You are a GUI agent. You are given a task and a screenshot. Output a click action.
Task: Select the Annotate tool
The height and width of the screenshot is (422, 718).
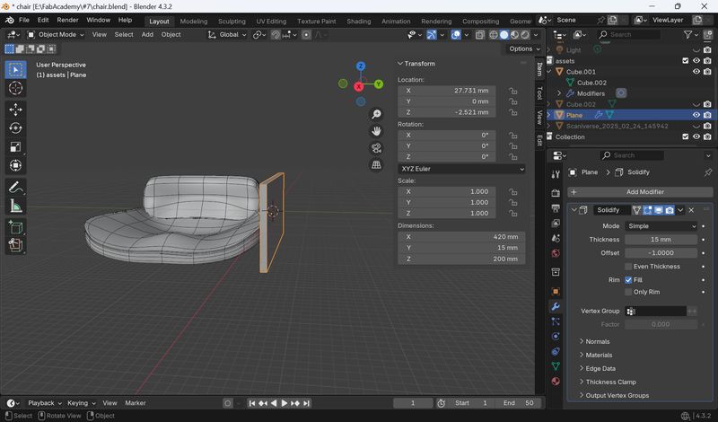click(x=15, y=187)
